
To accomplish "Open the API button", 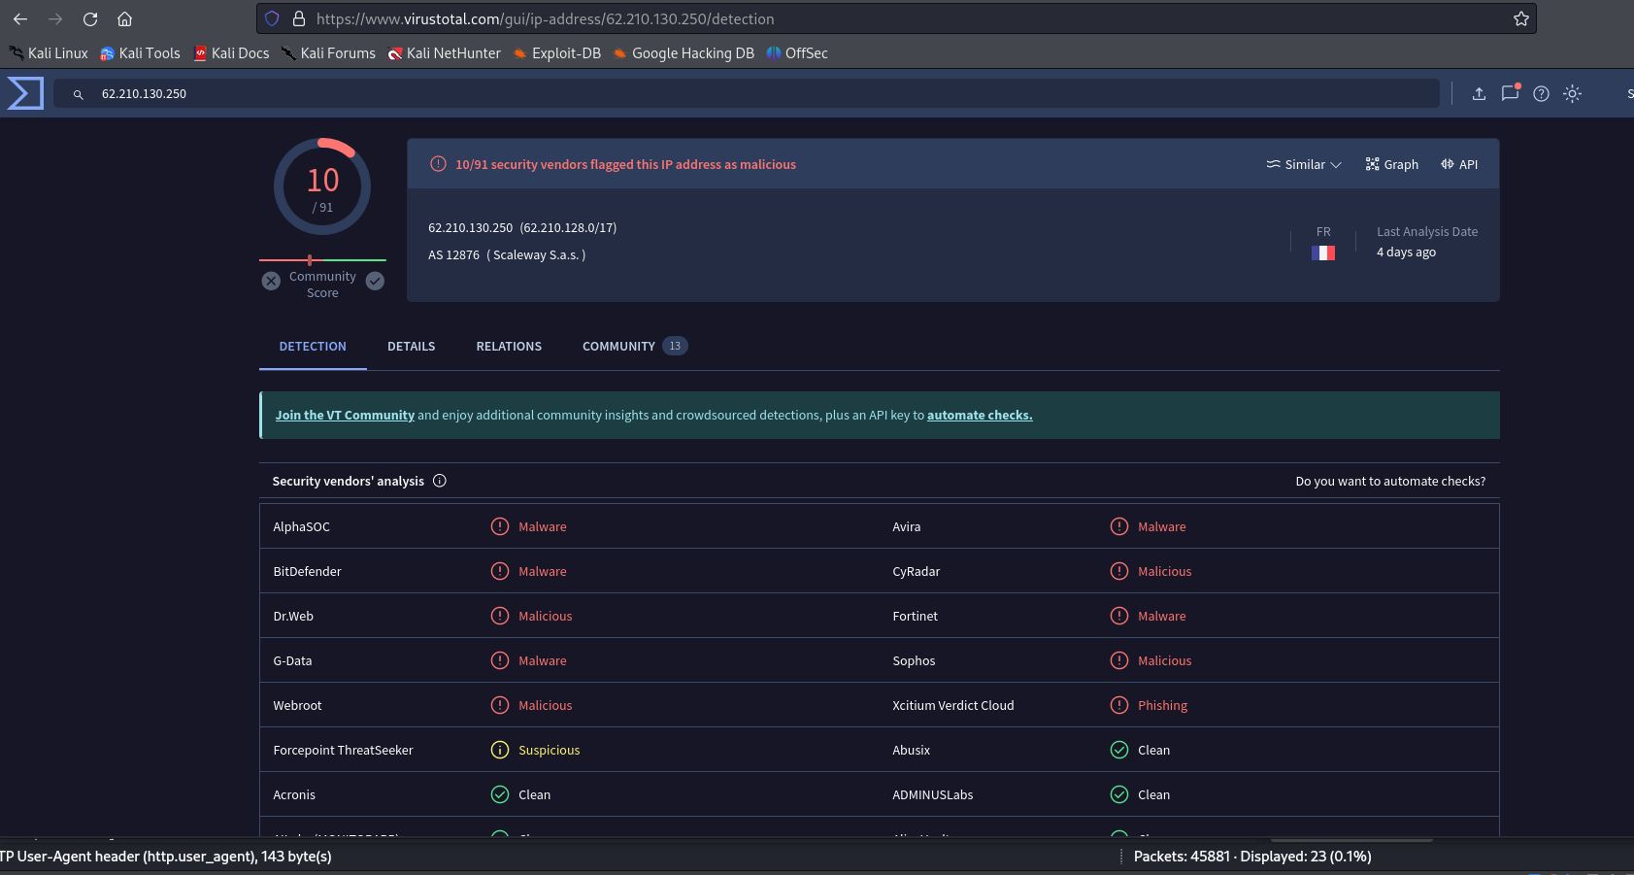I will pyautogui.click(x=1459, y=164).
